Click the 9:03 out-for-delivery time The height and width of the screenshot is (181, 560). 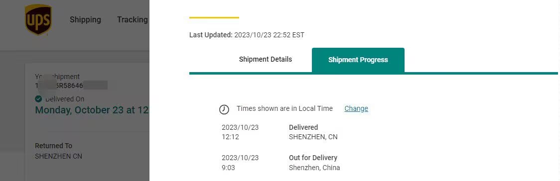228,168
